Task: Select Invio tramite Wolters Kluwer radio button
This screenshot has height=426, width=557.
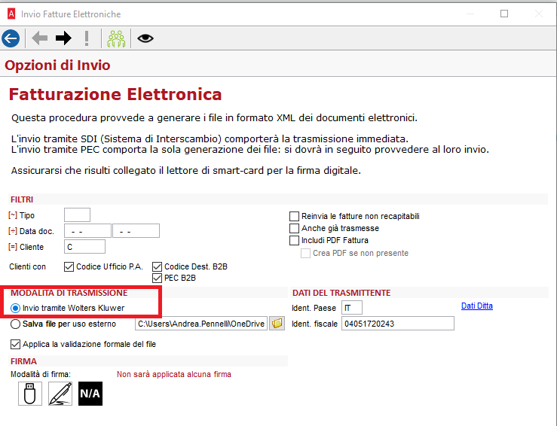Action: pyautogui.click(x=15, y=309)
